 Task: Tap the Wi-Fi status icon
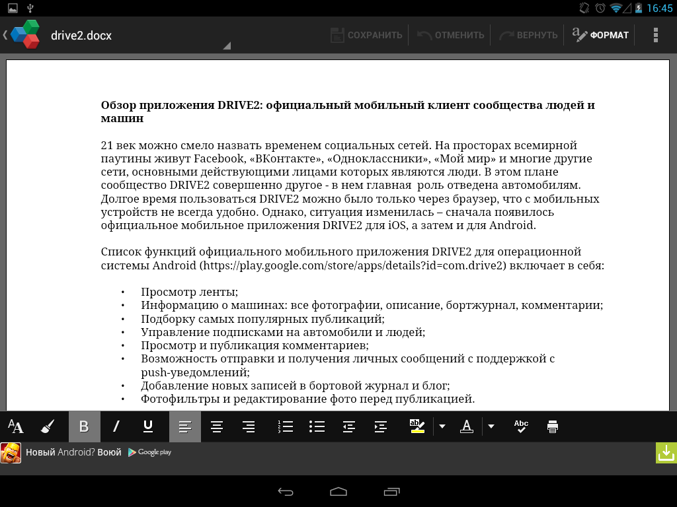616,8
